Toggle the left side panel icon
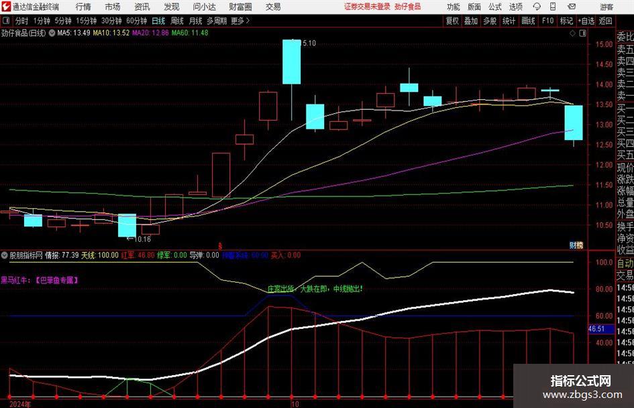 pyautogui.click(x=5, y=21)
